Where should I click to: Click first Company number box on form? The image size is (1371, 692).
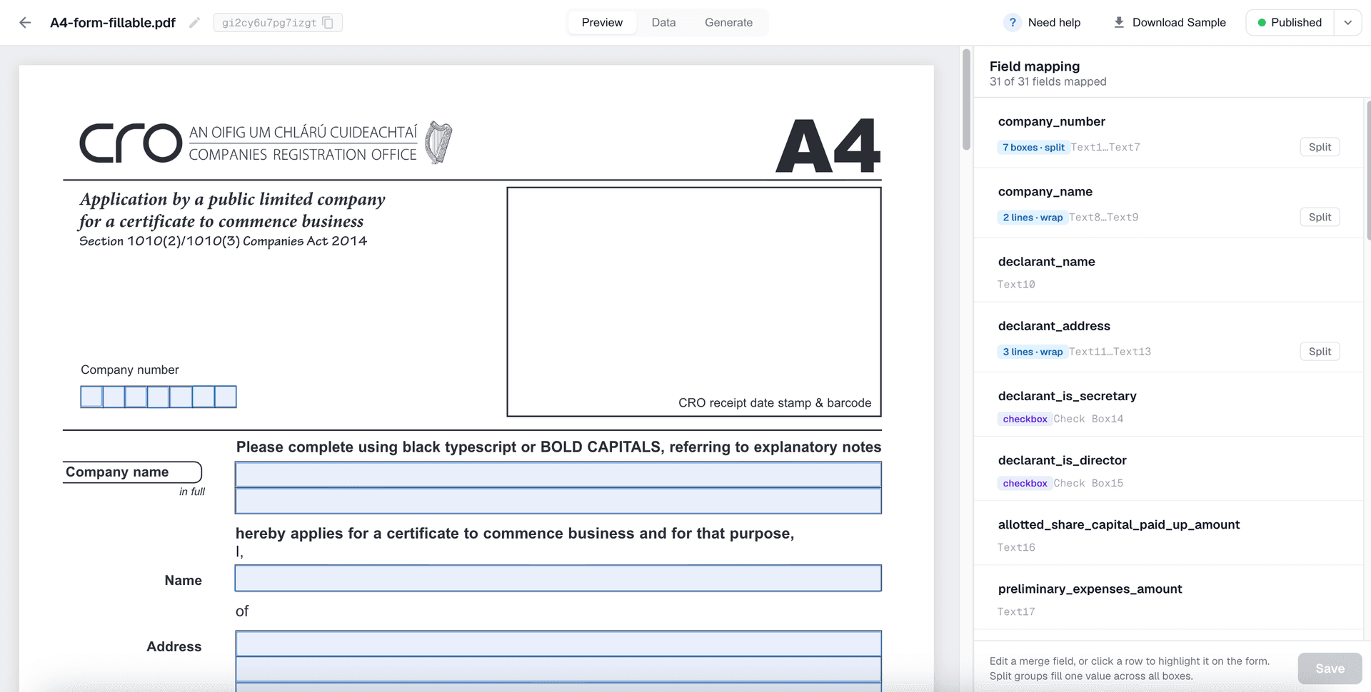[91, 397]
